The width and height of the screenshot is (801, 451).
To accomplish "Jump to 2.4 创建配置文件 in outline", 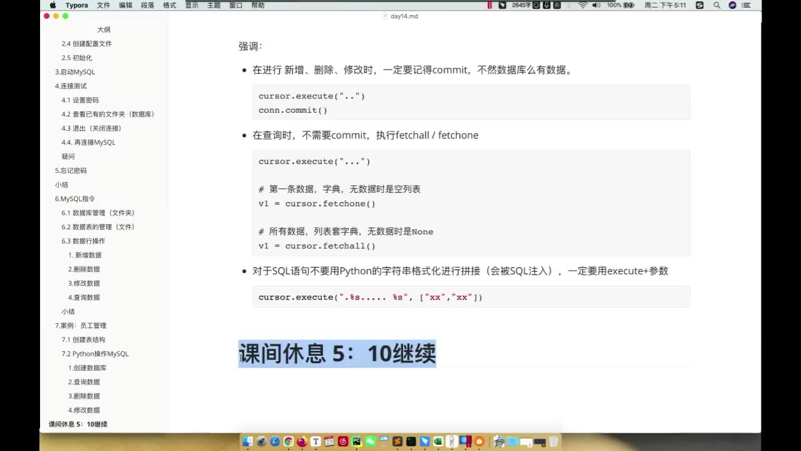I will [86, 44].
